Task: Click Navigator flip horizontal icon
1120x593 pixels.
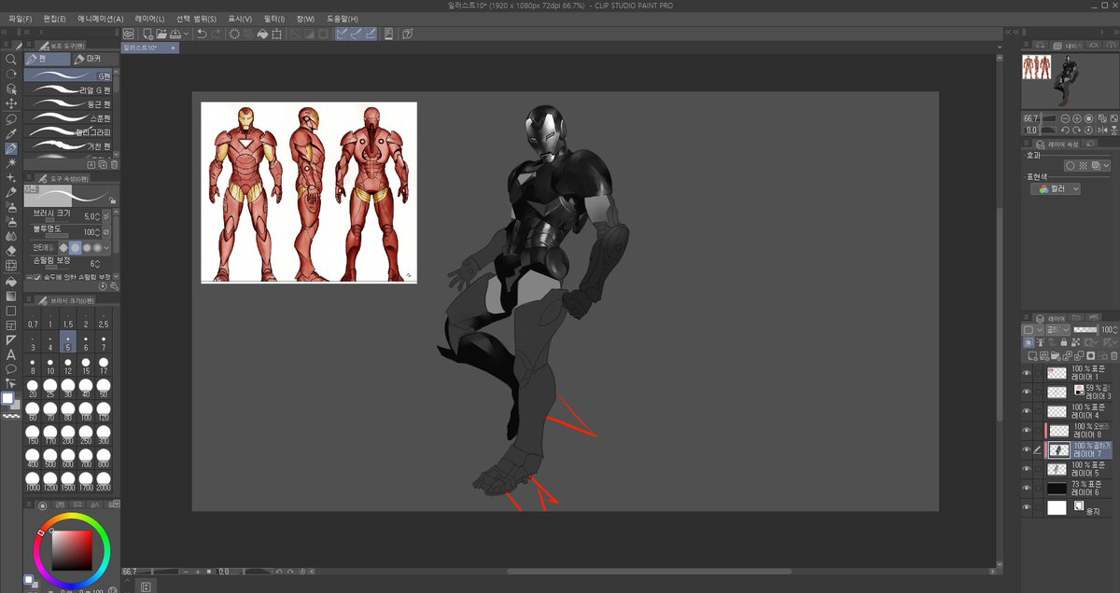Action: [1102, 130]
